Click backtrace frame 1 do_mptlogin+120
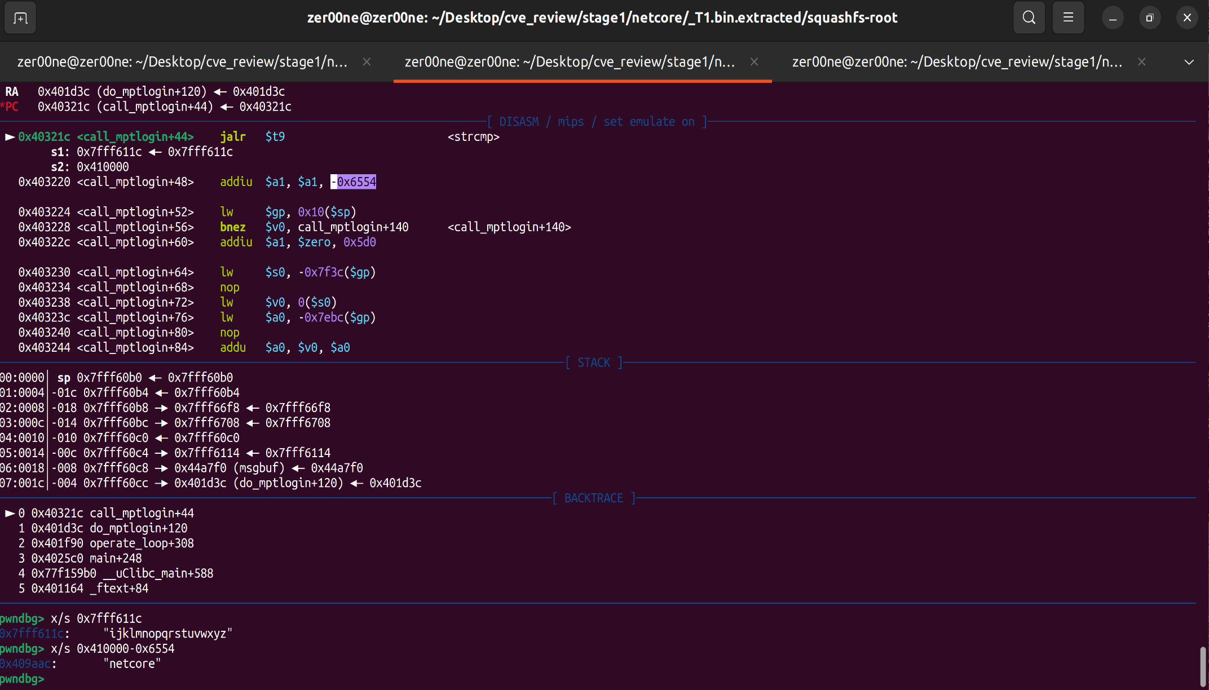Viewport: 1209px width, 690px height. (103, 528)
